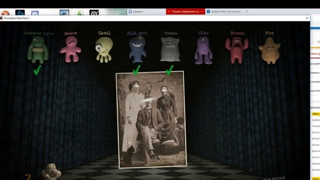Switch to the Диалоги browser tab
Screen dimensions: 320x180
tap(146, 11)
